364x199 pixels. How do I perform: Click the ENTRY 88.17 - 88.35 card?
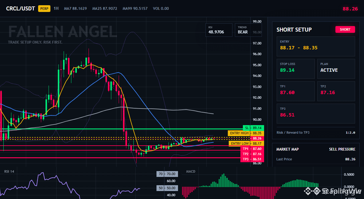point(316,46)
